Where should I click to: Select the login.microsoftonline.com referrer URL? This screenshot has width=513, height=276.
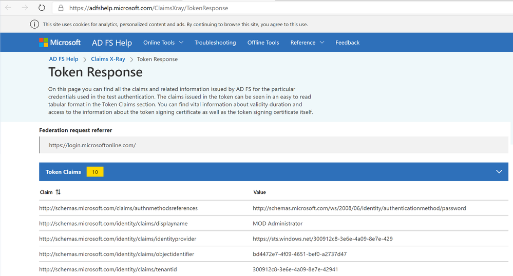point(92,145)
